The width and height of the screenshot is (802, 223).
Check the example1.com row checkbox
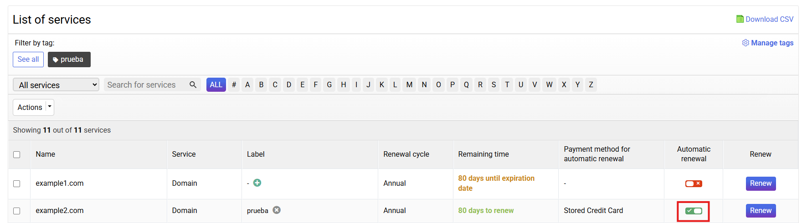(x=17, y=183)
